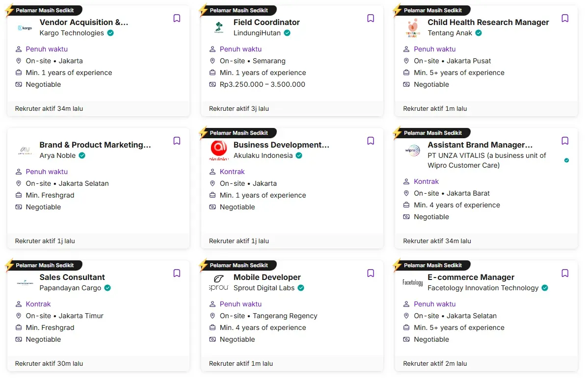The image size is (585, 378).
Task: Bookmark the Brand & Product Marketing listing
Action: coord(177,141)
